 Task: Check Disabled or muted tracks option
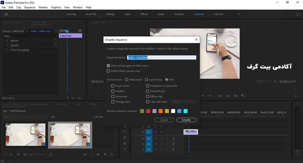(148, 86)
